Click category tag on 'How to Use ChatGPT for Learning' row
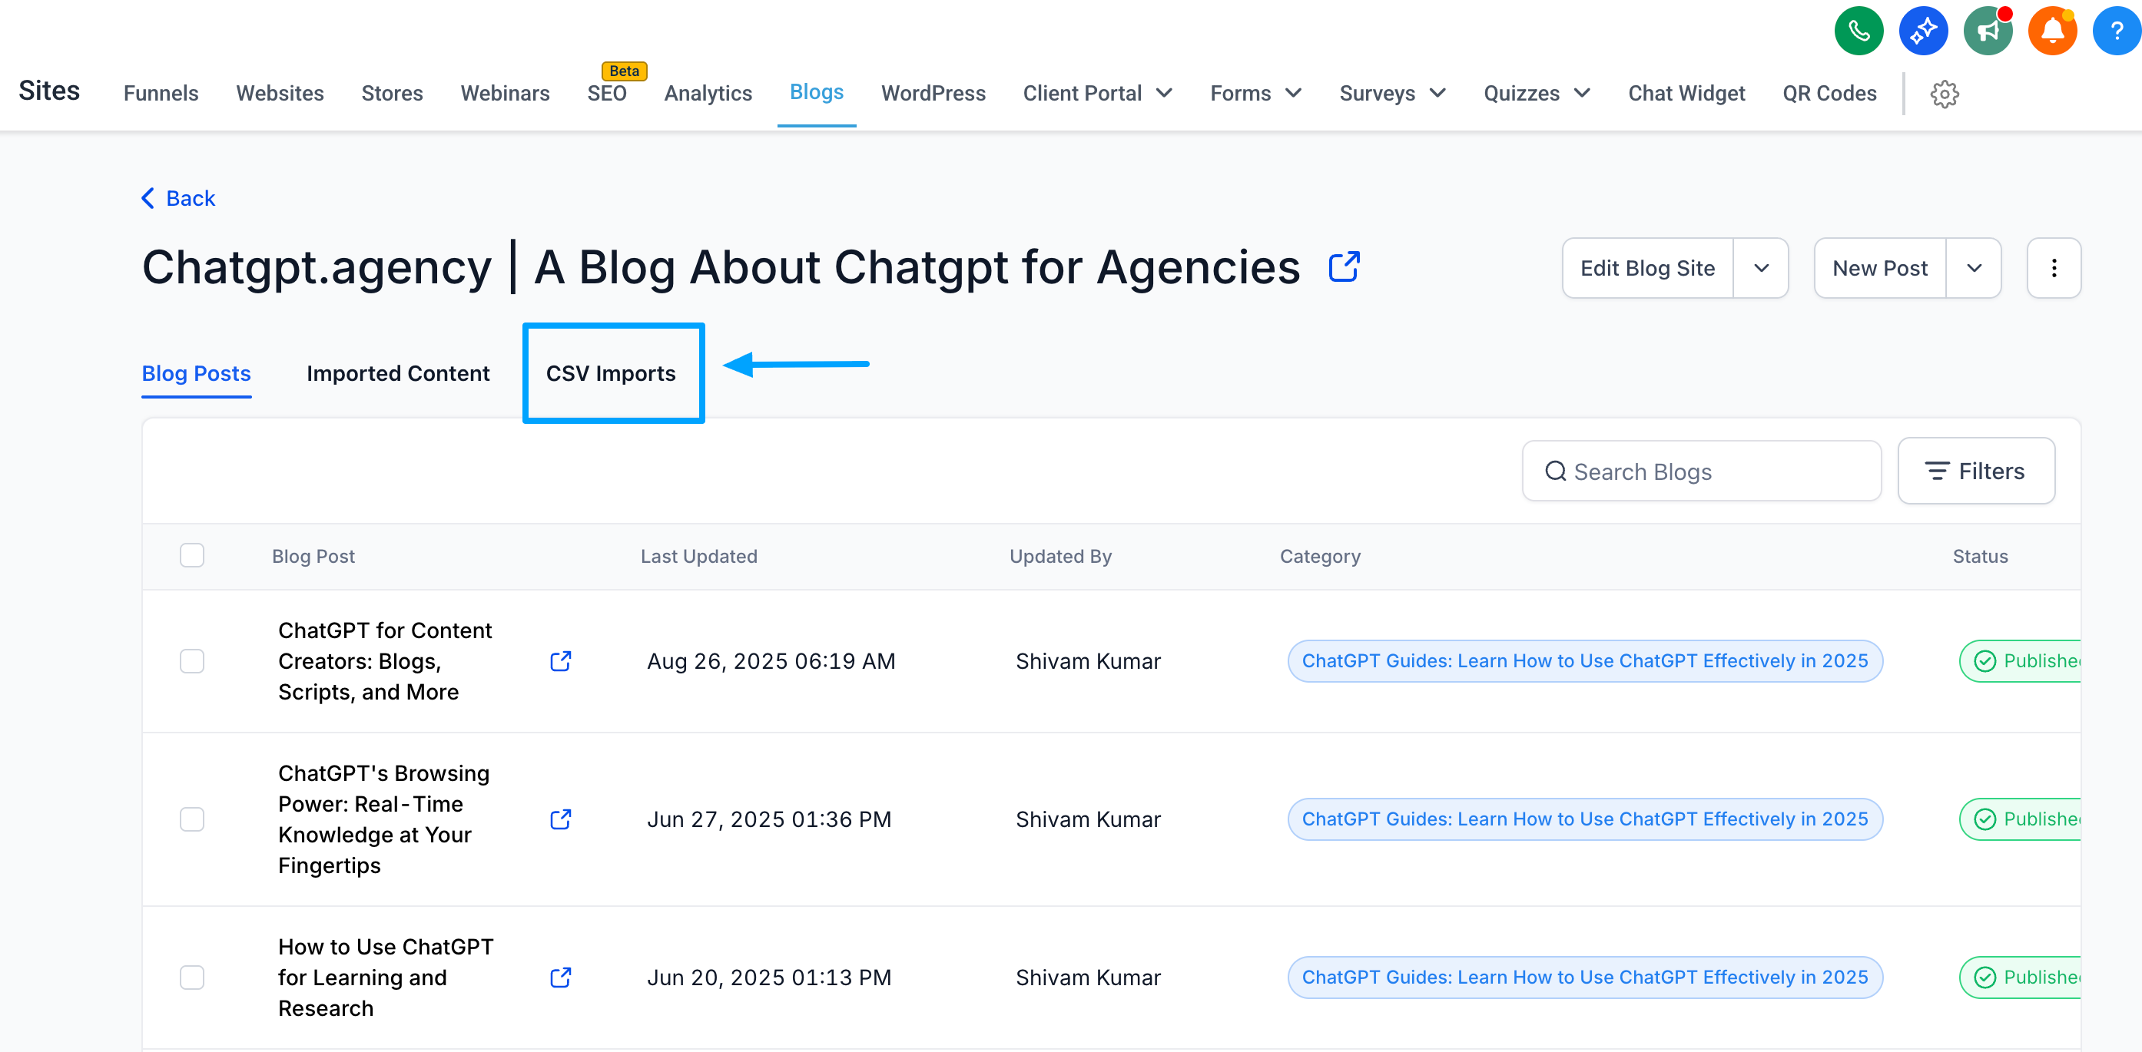The height and width of the screenshot is (1052, 2142). (1585, 977)
